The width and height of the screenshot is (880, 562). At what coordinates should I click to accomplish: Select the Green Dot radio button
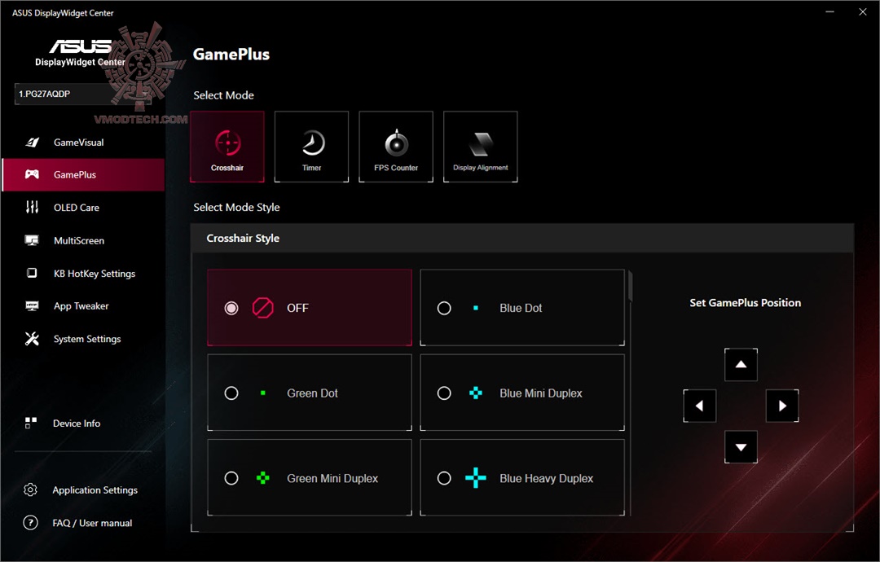pyautogui.click(x=231, y=393)
